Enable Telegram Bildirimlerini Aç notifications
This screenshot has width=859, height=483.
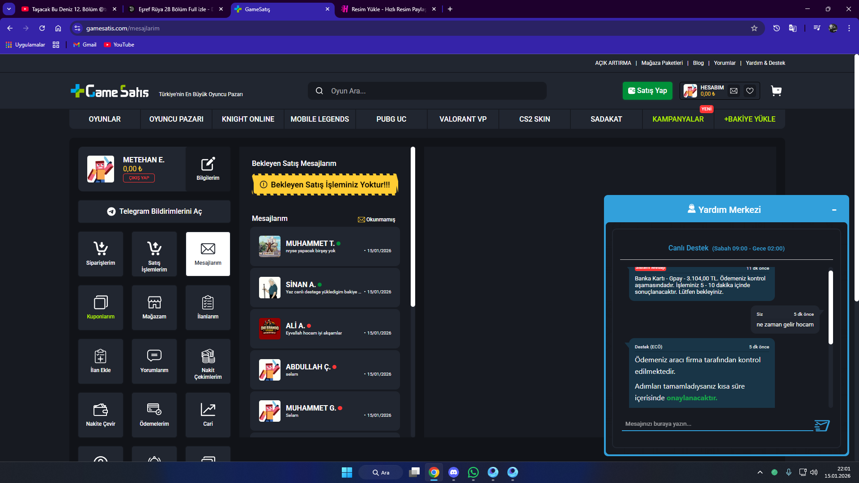(x=154, y=212)
